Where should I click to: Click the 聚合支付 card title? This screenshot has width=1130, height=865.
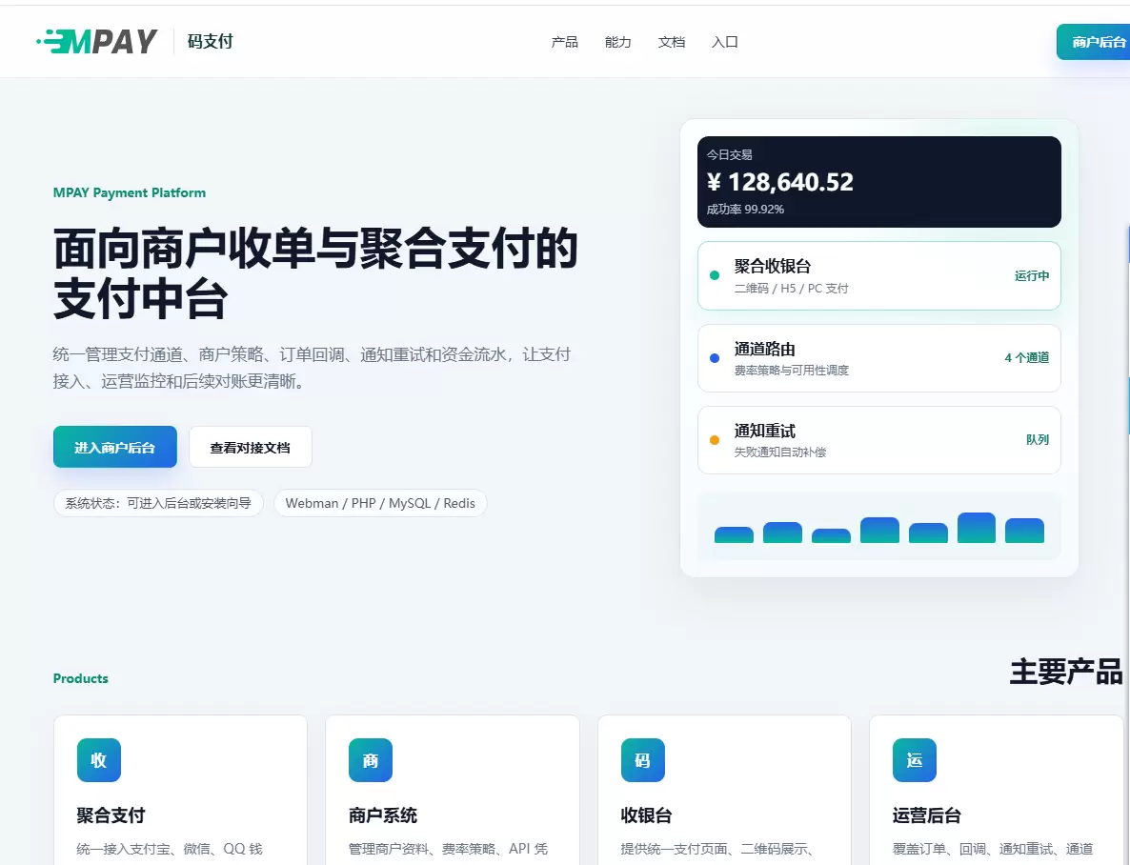click(111, 815)
